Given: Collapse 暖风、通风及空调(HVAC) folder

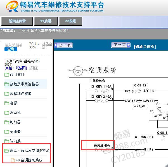Looking at the screenshot, I should pos(30,150).
